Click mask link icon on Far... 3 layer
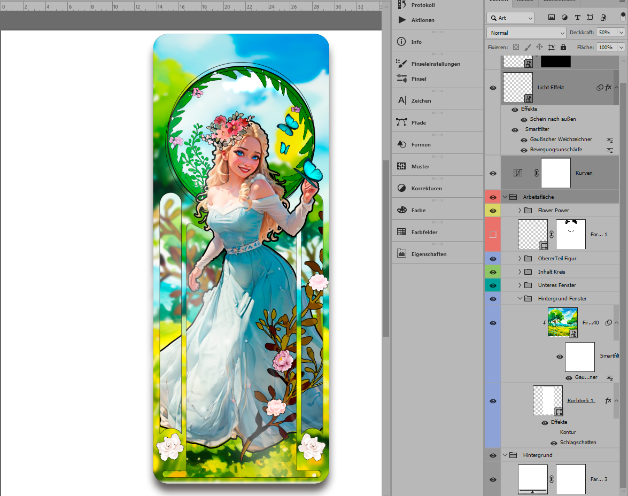 tap(552, 479)
